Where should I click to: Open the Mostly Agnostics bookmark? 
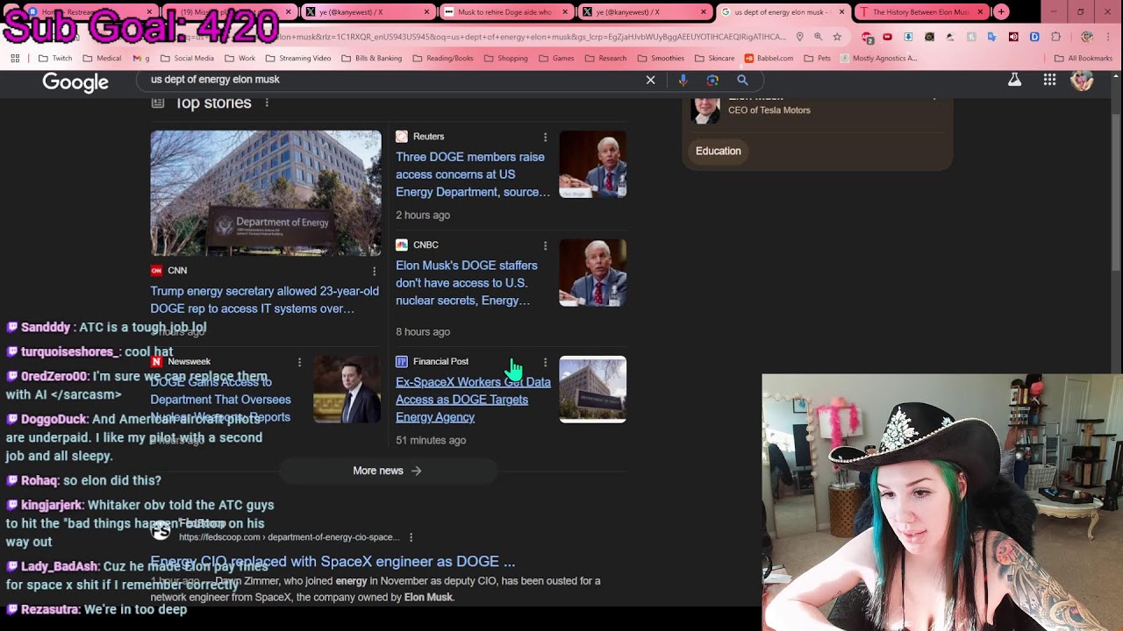coord(879,58)
